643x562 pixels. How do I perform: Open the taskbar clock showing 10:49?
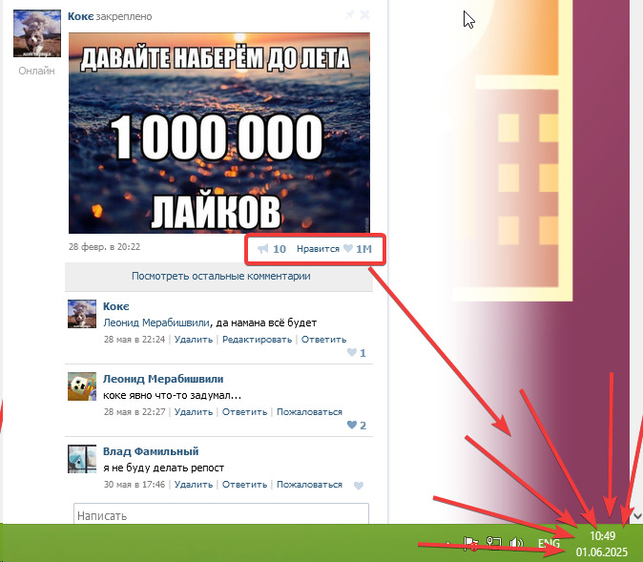click(602, 544)
